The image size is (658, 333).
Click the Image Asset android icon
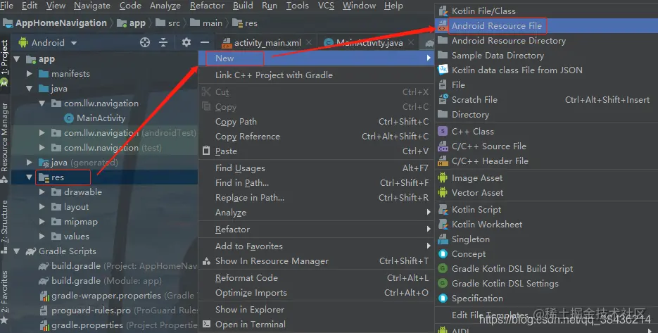tap(443, 178)
